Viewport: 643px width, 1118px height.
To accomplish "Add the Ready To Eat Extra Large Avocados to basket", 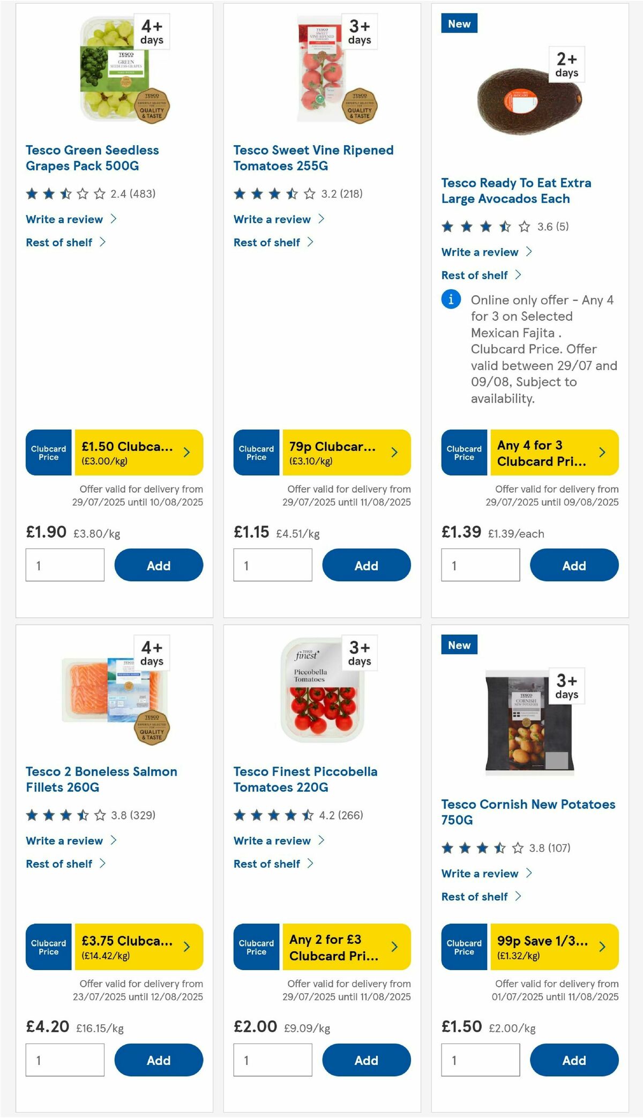I will pos(573,565).
